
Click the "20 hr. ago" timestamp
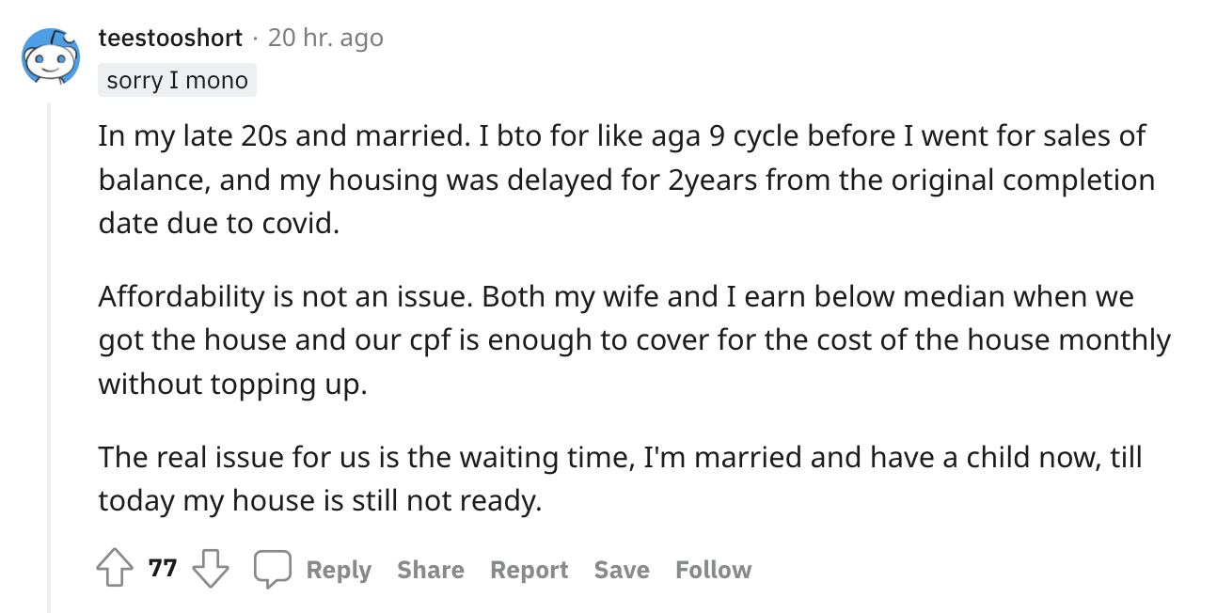325,38
